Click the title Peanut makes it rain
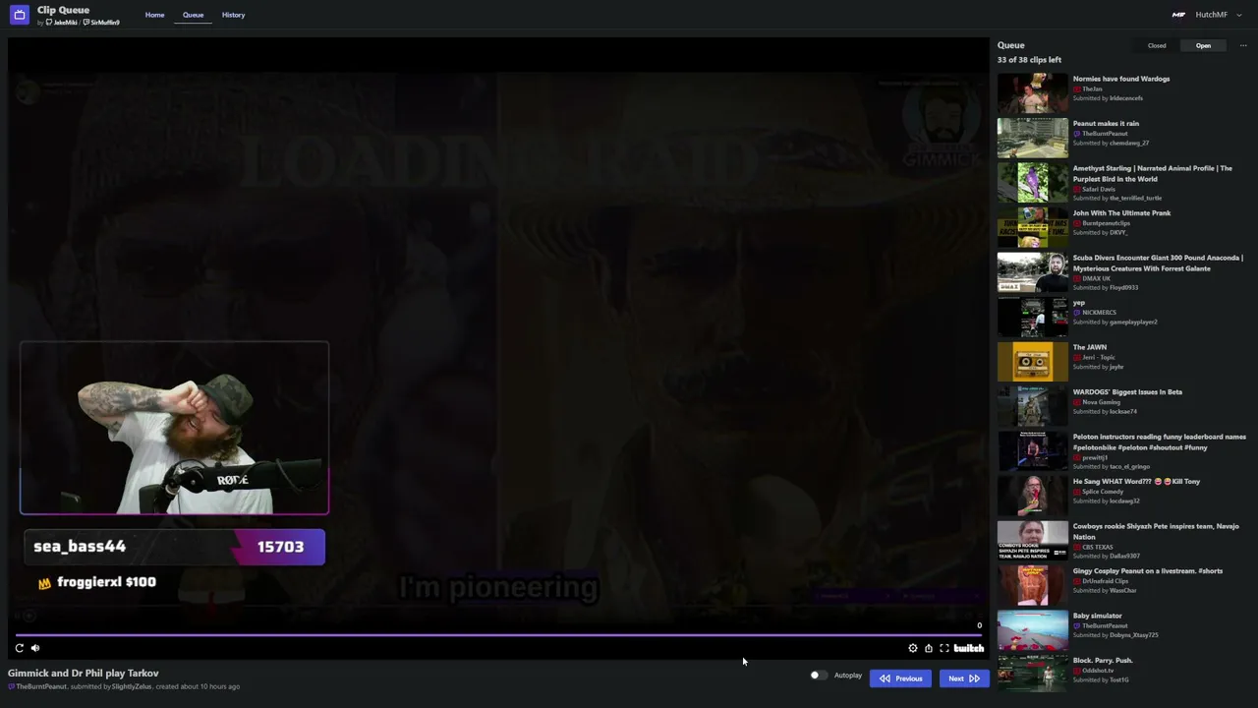Viewport: 1258px width, 708px height. (1106, 124)
